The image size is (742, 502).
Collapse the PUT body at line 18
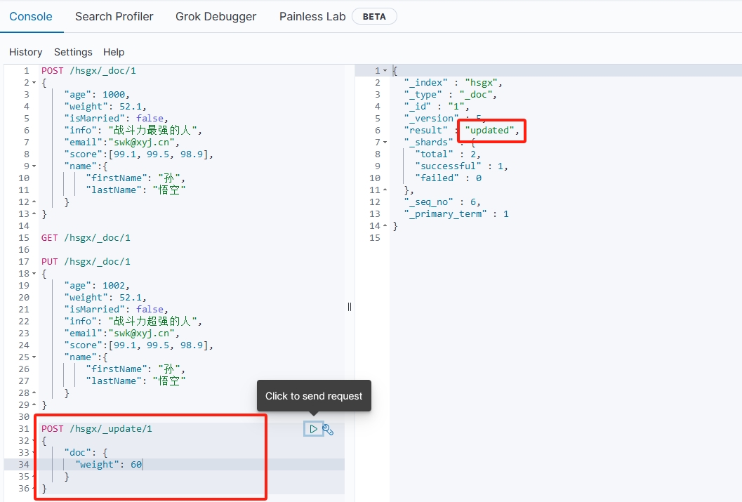pos(34,274)
